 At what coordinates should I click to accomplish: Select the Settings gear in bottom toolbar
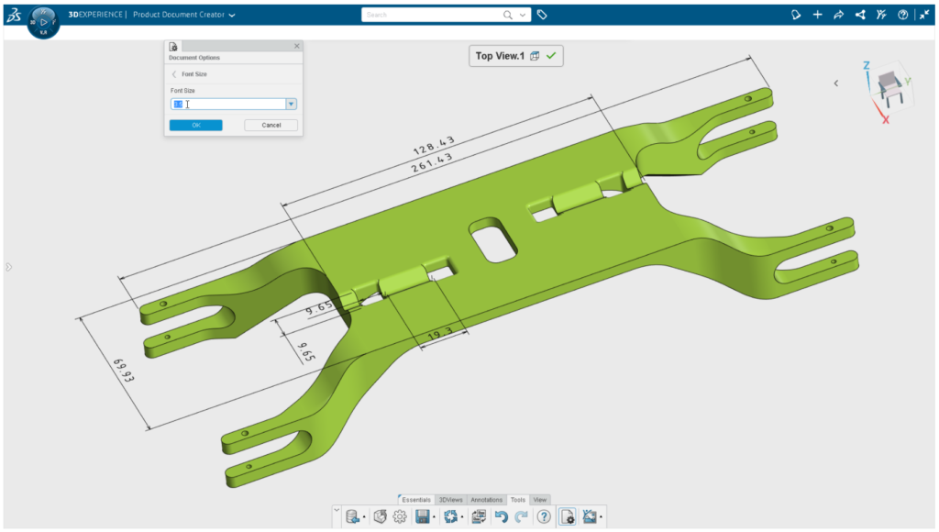399,516
